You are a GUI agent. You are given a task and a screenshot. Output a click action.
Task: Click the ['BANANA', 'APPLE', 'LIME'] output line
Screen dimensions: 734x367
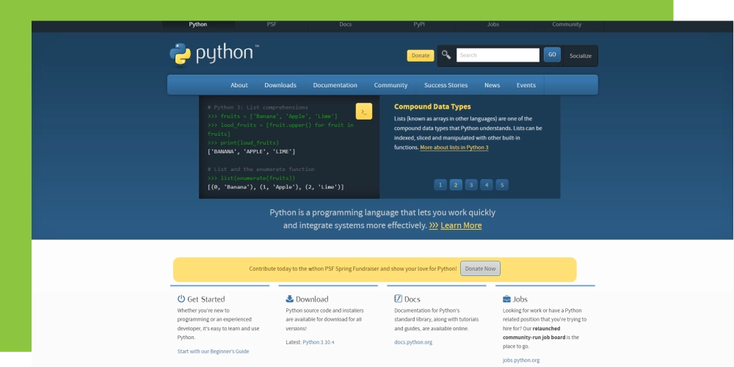tap(251, 152)
